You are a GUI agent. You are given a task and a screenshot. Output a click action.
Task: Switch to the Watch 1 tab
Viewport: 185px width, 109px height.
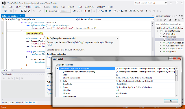19,103
